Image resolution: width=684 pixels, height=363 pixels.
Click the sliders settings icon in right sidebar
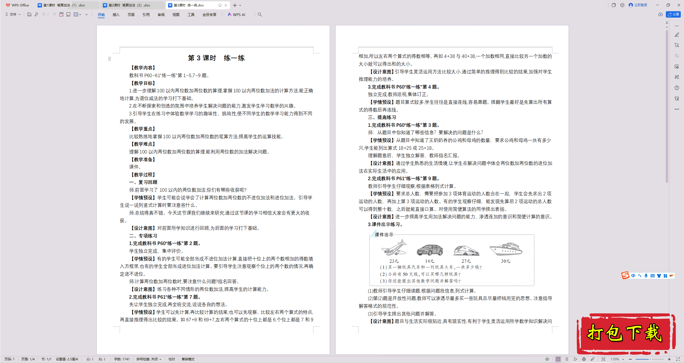click(x=677, y=56)
